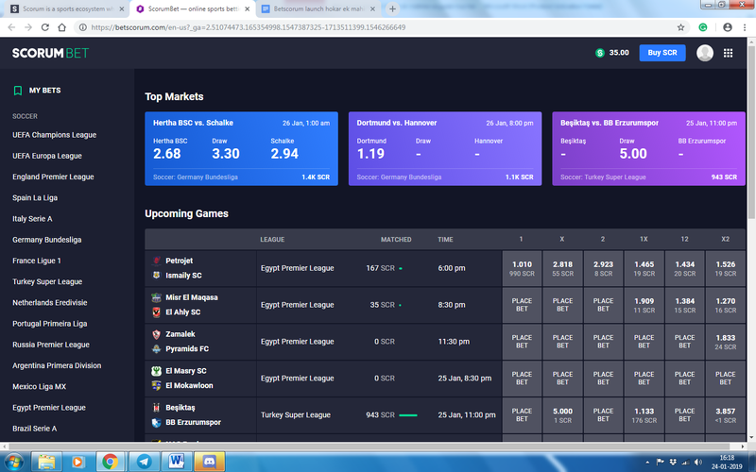The image size is (756, 472).
Task: Click the Grammarly extension icon
Action: (703, 27)
